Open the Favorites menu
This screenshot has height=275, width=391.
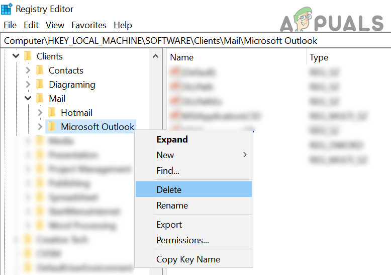[x=89, y=25]
